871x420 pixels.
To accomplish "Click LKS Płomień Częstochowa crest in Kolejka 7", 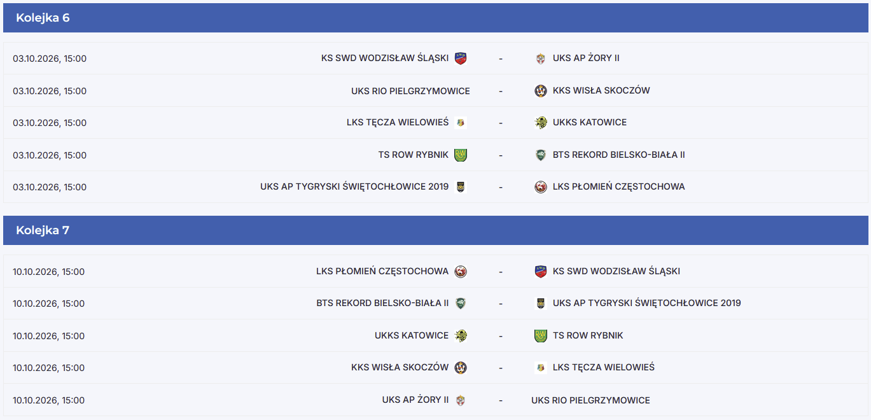I will (x=461, y=272).
